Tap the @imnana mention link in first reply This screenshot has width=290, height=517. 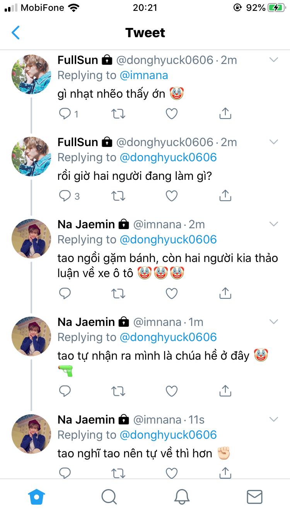pos(144,75)
